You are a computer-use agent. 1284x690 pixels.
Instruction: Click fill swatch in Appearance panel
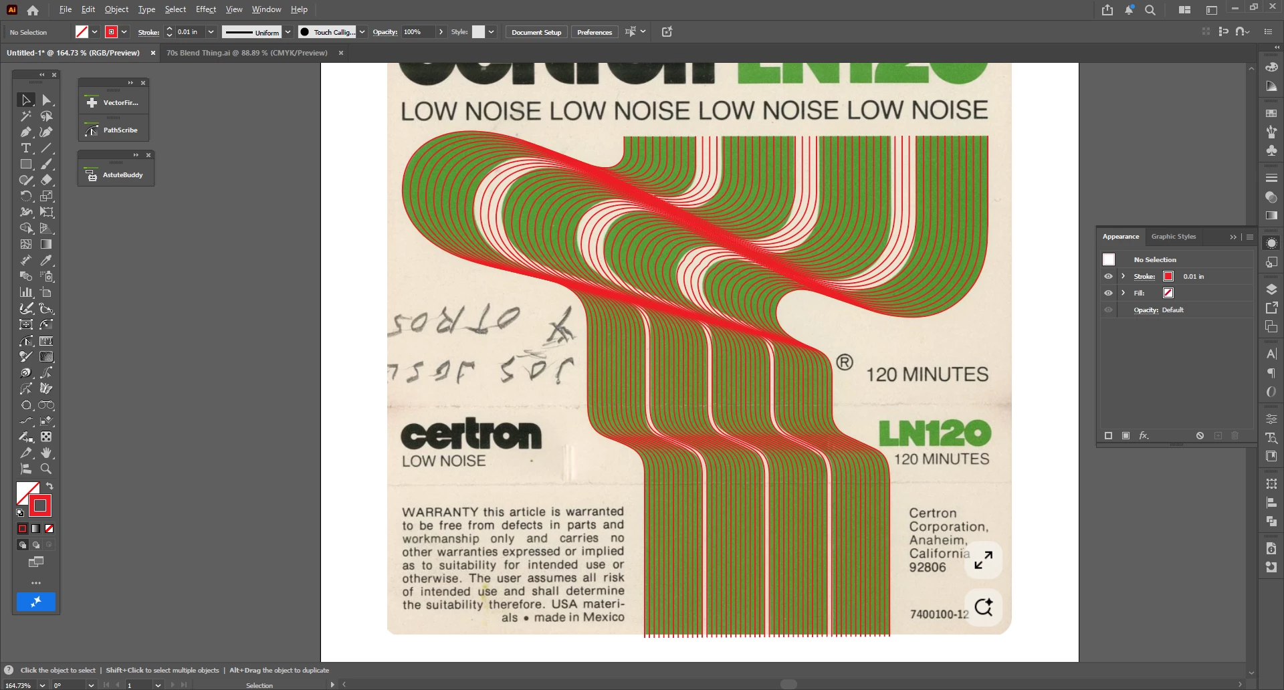coord(1168,293)
